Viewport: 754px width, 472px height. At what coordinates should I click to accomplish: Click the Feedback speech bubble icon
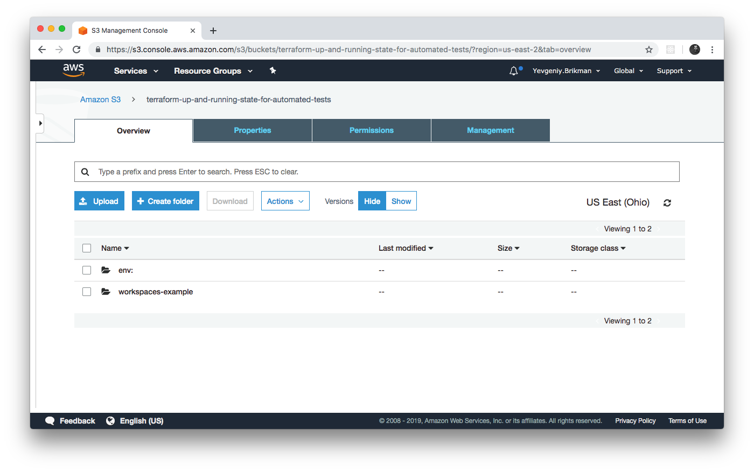coord(50,421)
